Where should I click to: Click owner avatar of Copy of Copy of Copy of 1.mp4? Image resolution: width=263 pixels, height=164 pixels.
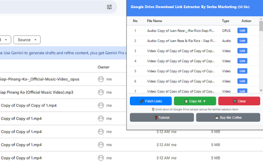pos(101,105)
